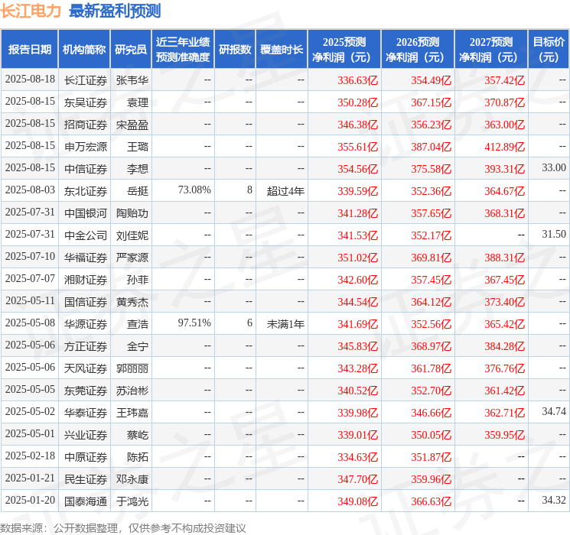Click the 最新盈利预测 heading

115,11
